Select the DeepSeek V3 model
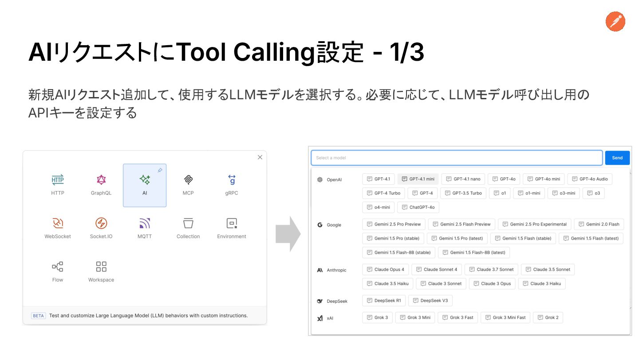The width and height of the screenshot is (639, 359). click(430, 300)
